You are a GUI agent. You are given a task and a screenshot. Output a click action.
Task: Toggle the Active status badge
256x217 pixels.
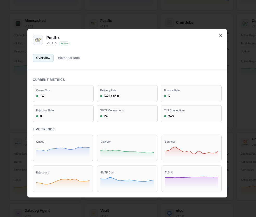click(64, 43)
